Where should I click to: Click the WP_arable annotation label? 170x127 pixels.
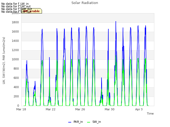coord(31,11)
